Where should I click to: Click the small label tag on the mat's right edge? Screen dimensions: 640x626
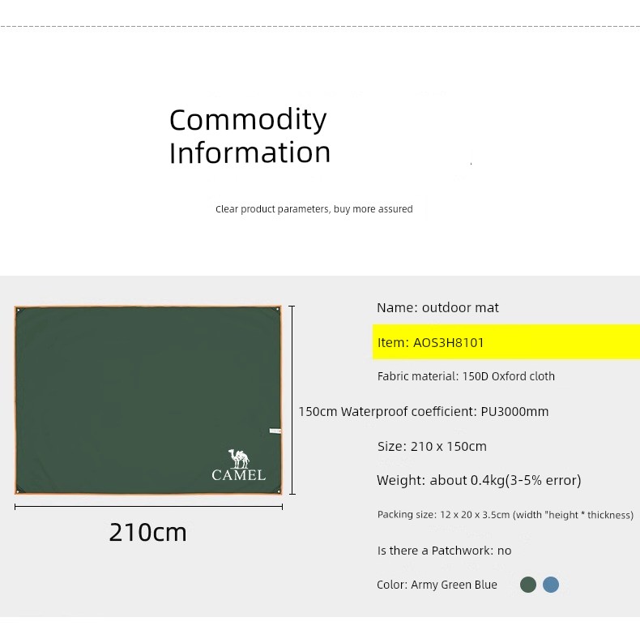click(275, 431)
